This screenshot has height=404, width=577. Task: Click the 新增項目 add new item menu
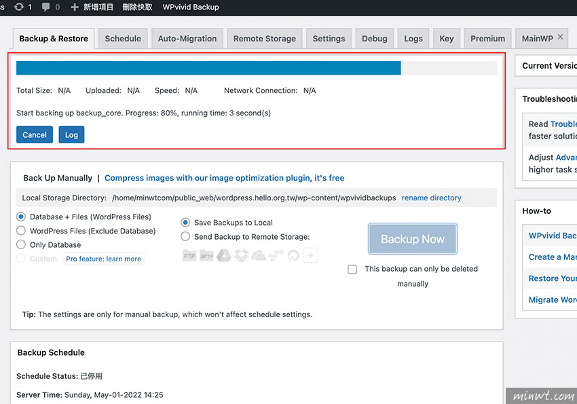(x=92, y=7)
